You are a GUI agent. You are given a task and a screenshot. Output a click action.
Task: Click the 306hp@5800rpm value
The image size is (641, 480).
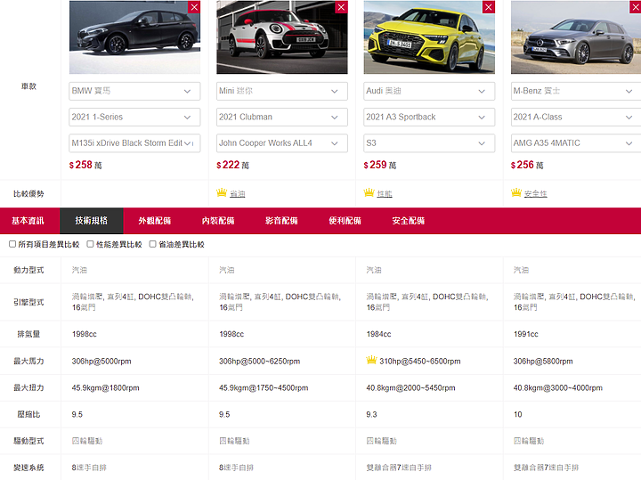pyautogui.click(x=543, y=362)
